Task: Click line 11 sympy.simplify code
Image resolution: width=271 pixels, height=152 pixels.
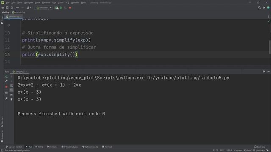Action: pos(56,40)
